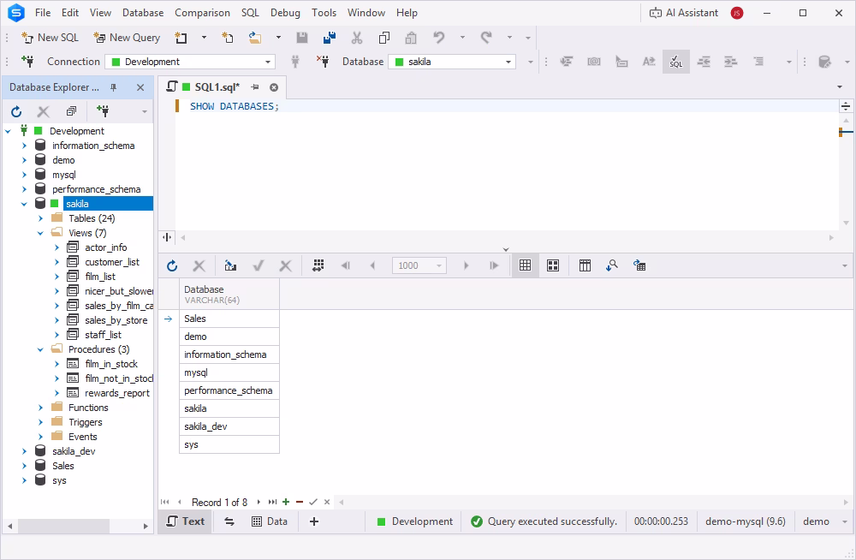Click the Undo arrow icon
The width and height of the screenshot is (856, 560).
[x=438, y=38]
